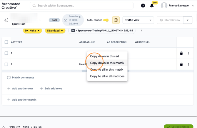Click the Automated Creative logo
This screenshot has width=197, height=128.
pyautogui.click(x=11, y=6)
